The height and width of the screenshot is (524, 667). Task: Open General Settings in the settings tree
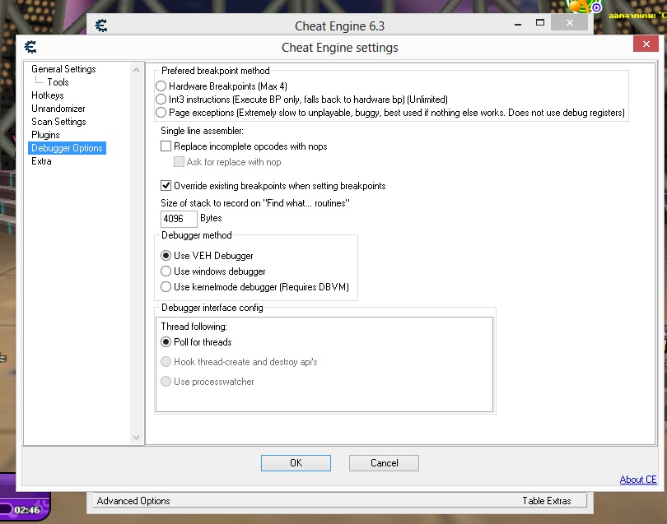63,69
